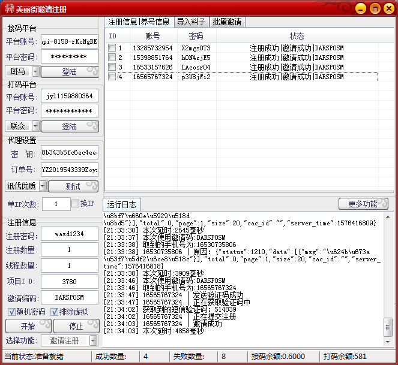398x365 pixels.
Task: Select password cell p3U8jWi2
Action: (196, 77)
